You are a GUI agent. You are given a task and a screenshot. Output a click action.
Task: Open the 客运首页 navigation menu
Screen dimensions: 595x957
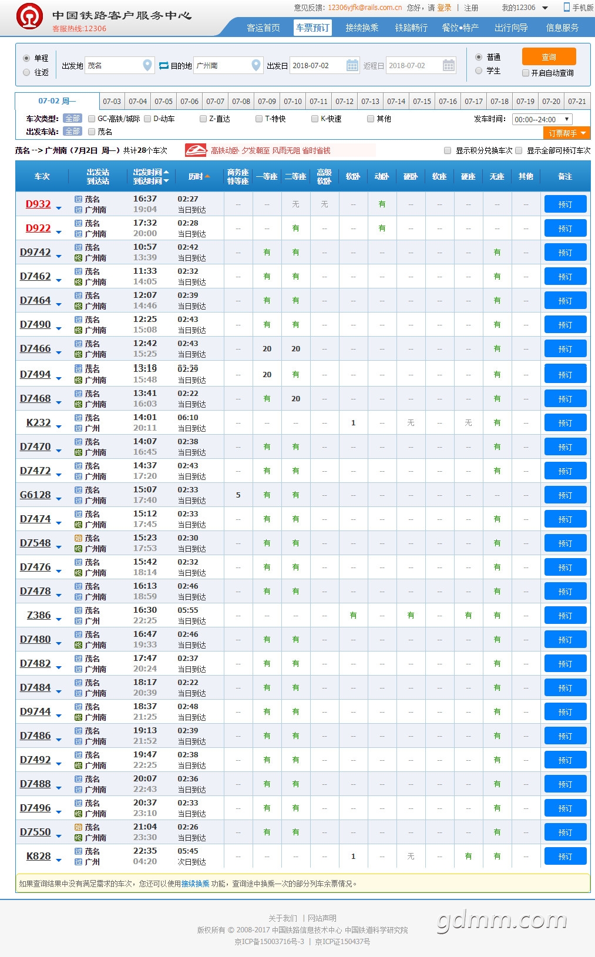point(263,28)
